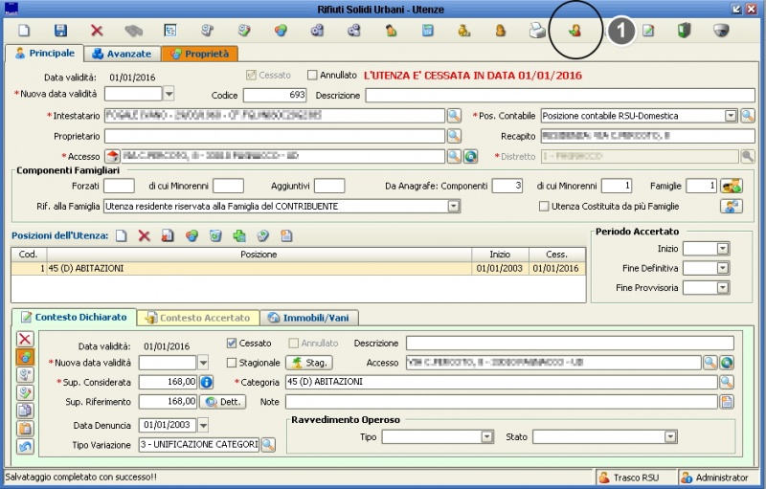
Task: Click into the Descrizione field at top
Action: click(559, 95)
